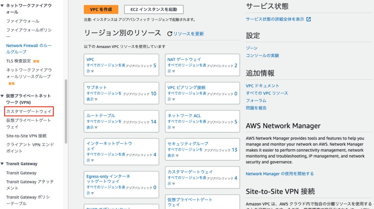Click the NAT ゲートウェイ resource link
The width and height of the screenshot is (374, 209).
coord(184,59)
